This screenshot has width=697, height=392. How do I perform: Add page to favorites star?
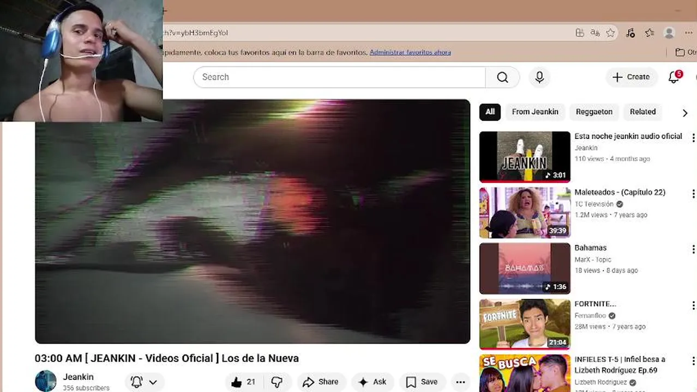coord(610,33)
